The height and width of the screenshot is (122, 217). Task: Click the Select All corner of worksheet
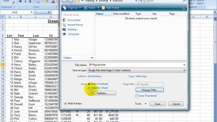click(3, 17)
